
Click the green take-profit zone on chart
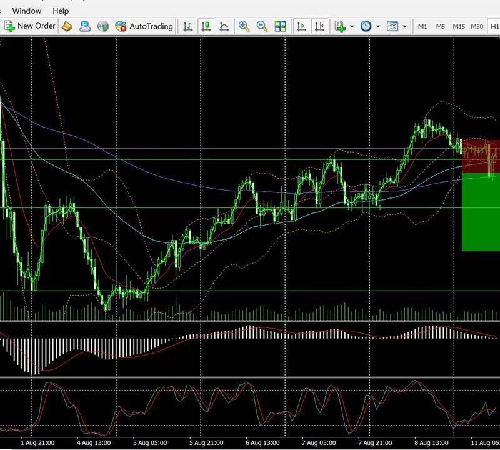click(481, 212)
